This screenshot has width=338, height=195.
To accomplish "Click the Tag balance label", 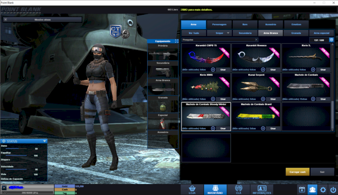I will click(65, 193).
